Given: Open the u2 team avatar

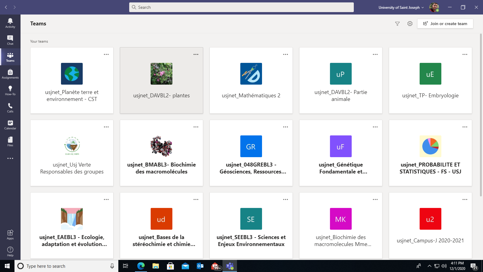Looking at the screenshot, I should pos(430,219).
